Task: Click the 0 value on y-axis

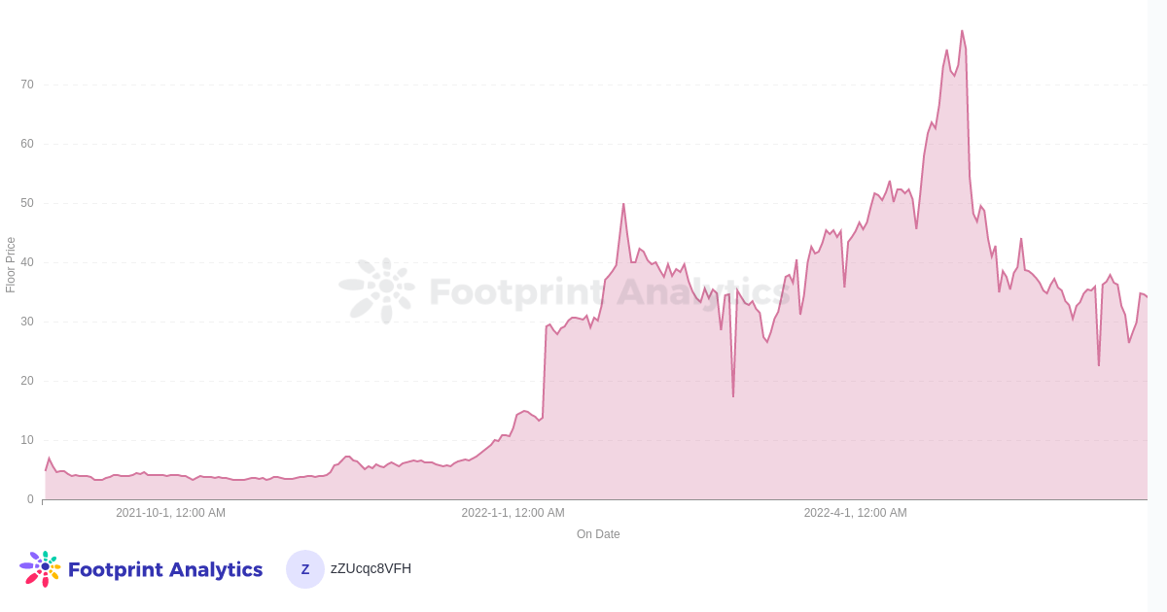Action: [30, 499]
